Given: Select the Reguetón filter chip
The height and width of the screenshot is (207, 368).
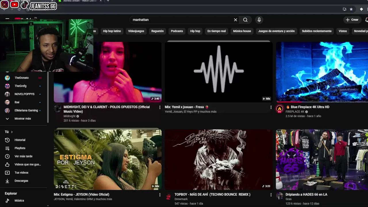Looking at the screenshot, I should point(157,31).
